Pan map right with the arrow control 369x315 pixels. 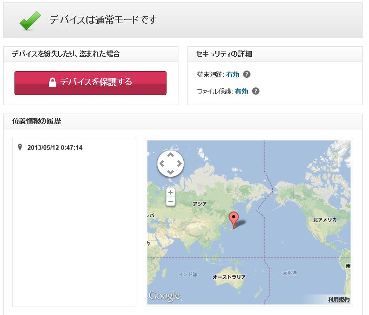(x=179, y=164)
